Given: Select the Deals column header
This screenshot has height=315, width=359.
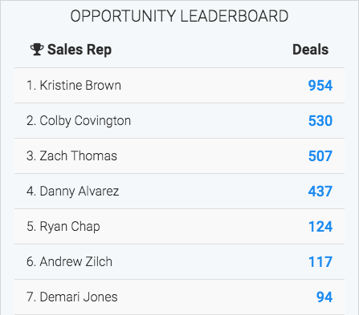Looking at the screenshot, I should 310,50.
